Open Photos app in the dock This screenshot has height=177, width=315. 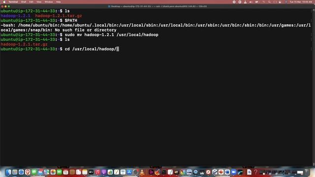point(53,172)
